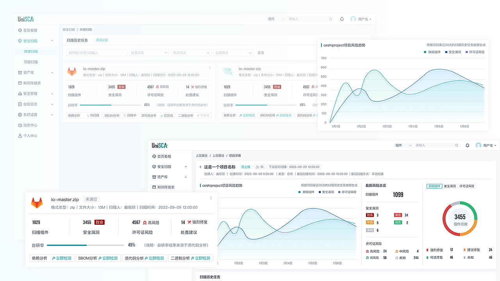Screen dimensions: 500x281
Task: Open the three-dot menu on the enlarged 未通过 card
Action: tap(211, 198)
